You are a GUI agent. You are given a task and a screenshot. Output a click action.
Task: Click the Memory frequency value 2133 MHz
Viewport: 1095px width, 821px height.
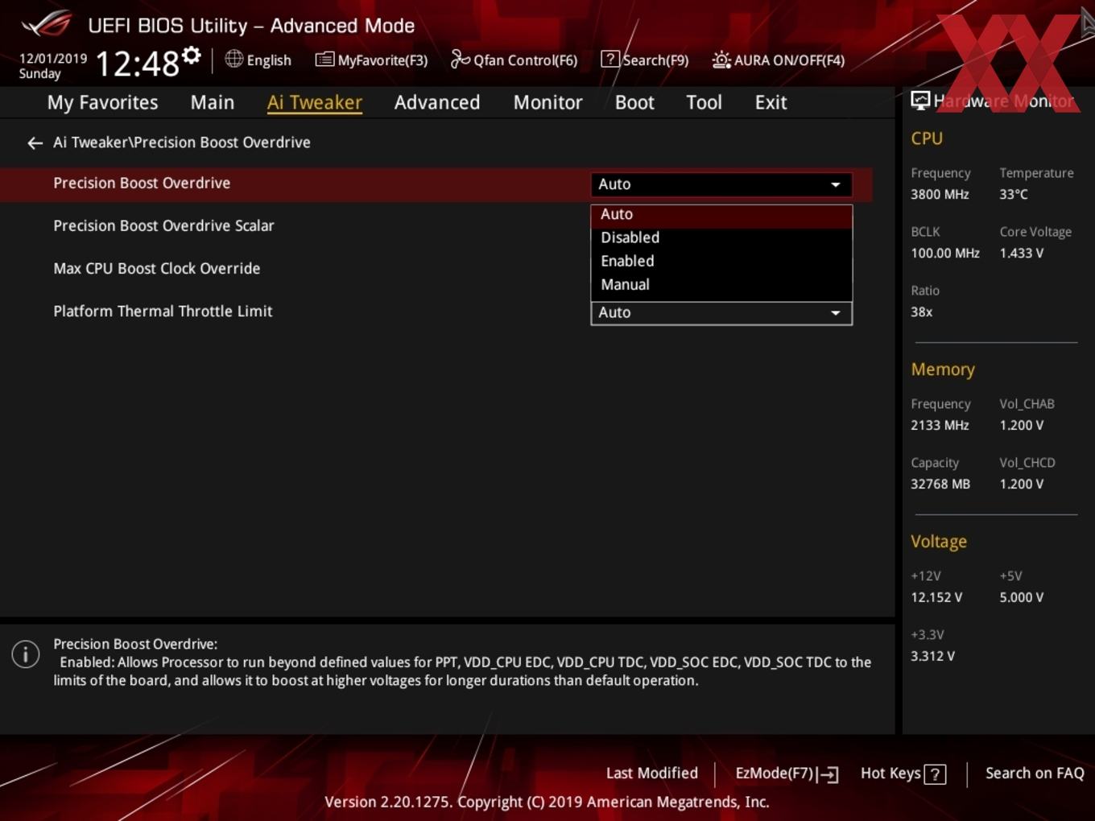[x=940, y=426]
